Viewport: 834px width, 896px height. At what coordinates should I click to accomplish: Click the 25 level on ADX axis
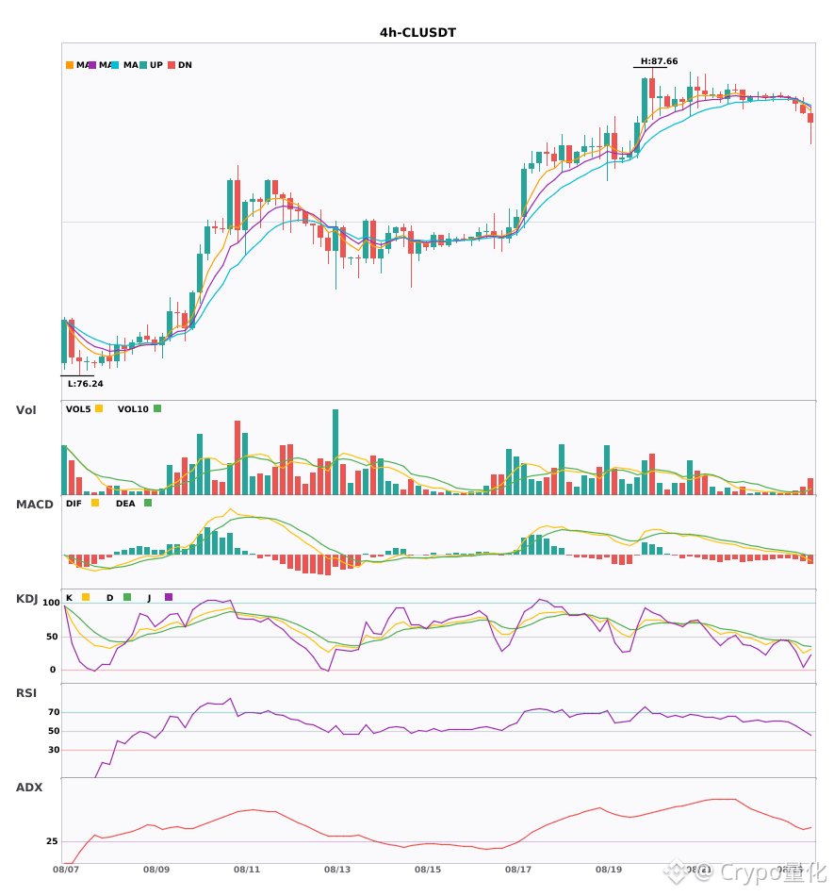click(x=52, y=841)
